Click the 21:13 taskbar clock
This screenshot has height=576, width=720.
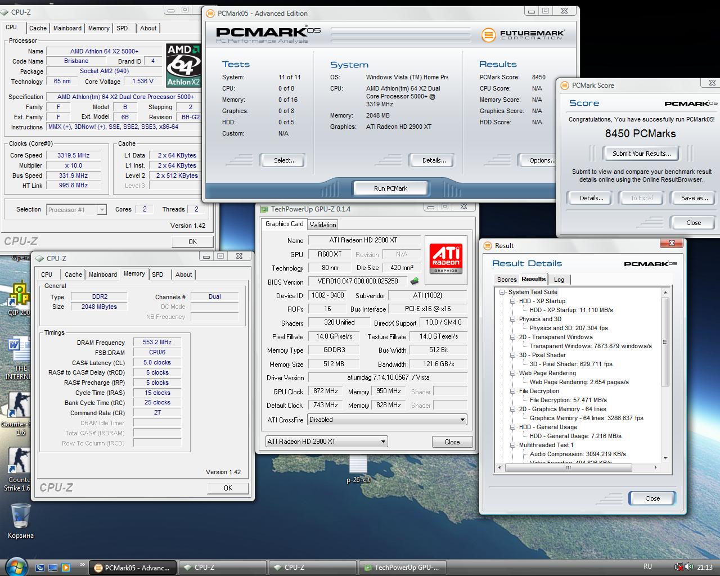(704, 568)
